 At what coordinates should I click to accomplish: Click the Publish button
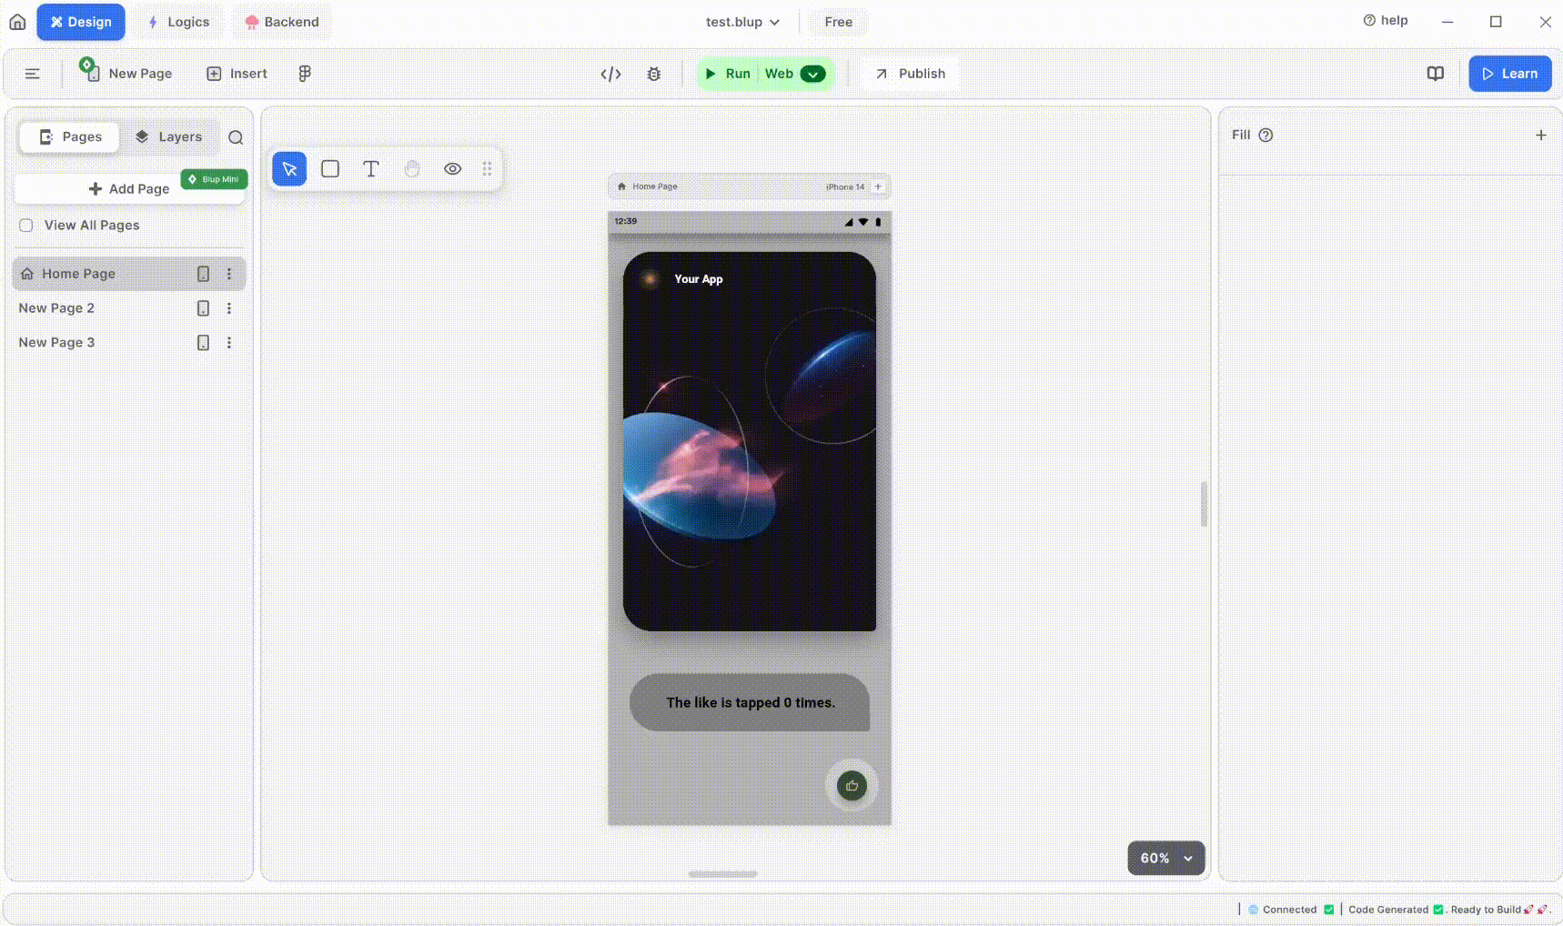tap(909, 73)
